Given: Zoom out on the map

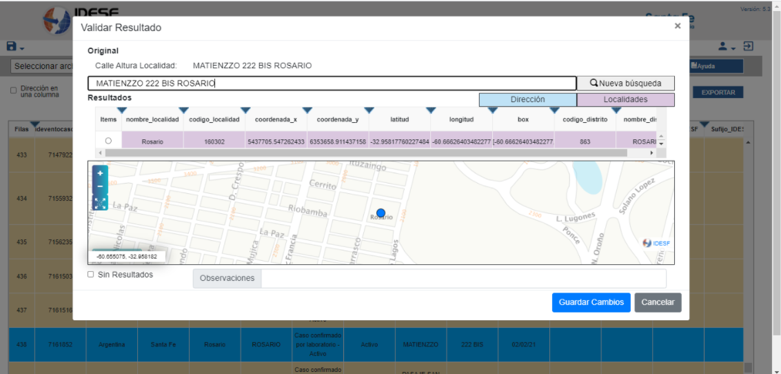Looking at the screenshot, I should (100, 186).
